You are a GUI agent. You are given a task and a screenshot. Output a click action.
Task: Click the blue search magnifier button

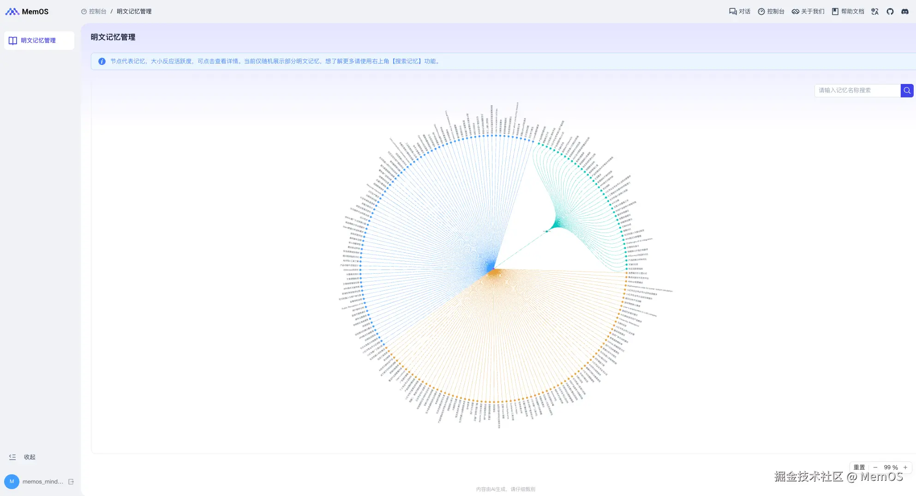click(x=907, y=90)
